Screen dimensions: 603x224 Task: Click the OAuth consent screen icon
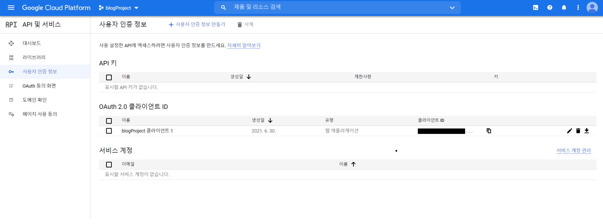11,86
